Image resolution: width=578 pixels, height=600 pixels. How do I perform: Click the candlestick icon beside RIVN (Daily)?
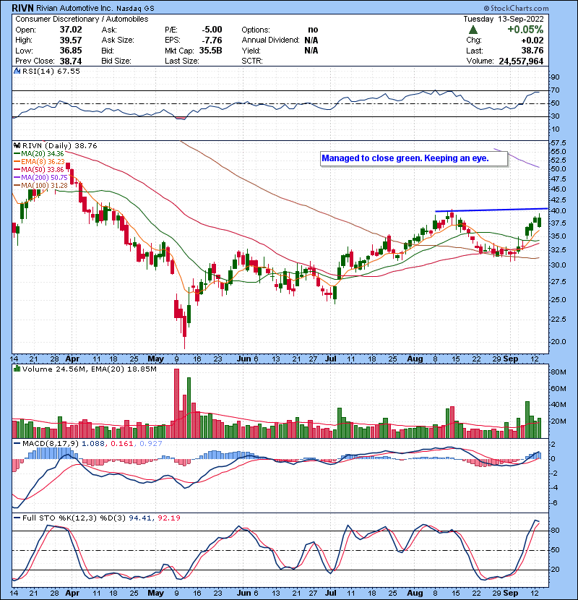(17, 146)
